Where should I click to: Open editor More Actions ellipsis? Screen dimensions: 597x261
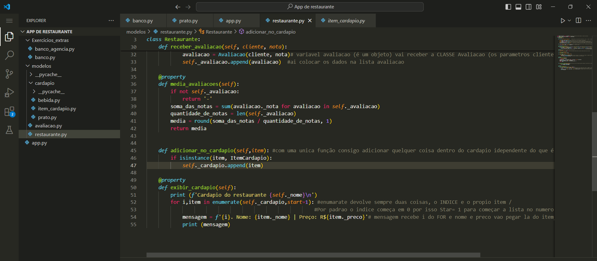588,21
